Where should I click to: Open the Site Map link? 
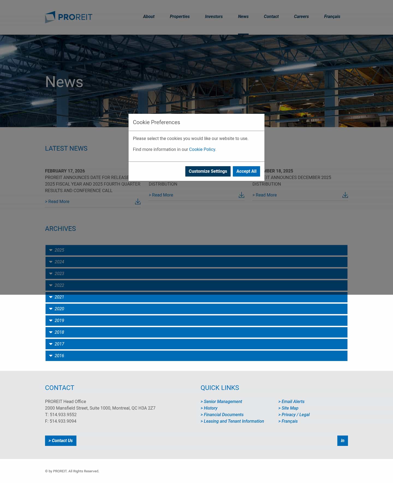pos(288,408)
